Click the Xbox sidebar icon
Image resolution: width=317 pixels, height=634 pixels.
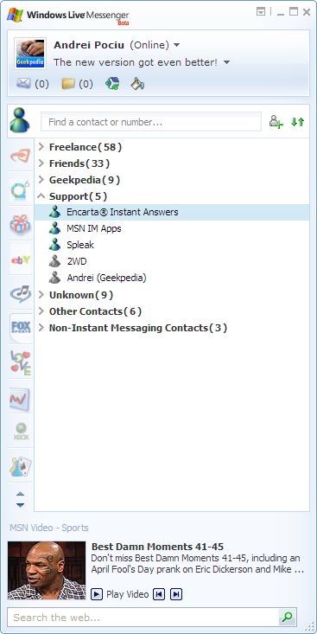[x=21, y=432]
